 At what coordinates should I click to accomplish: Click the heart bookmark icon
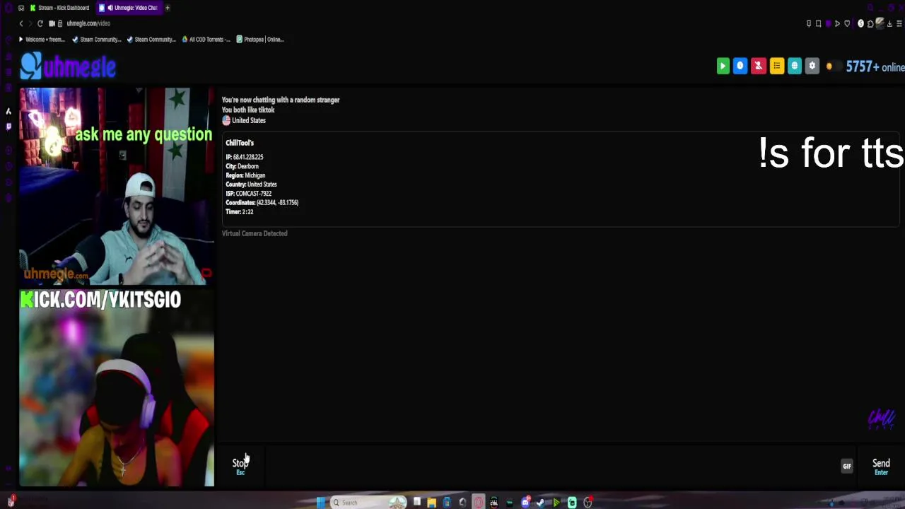click(x=847, y=23)
